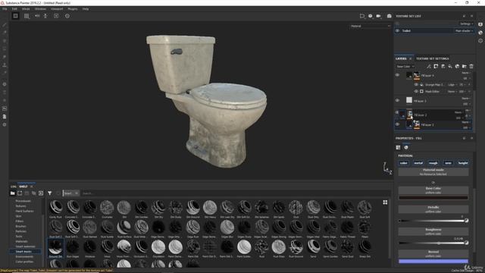Click the Shelf funnel filter icon
The width and height of the screenshot is (485, 273).
click(49, 193)
